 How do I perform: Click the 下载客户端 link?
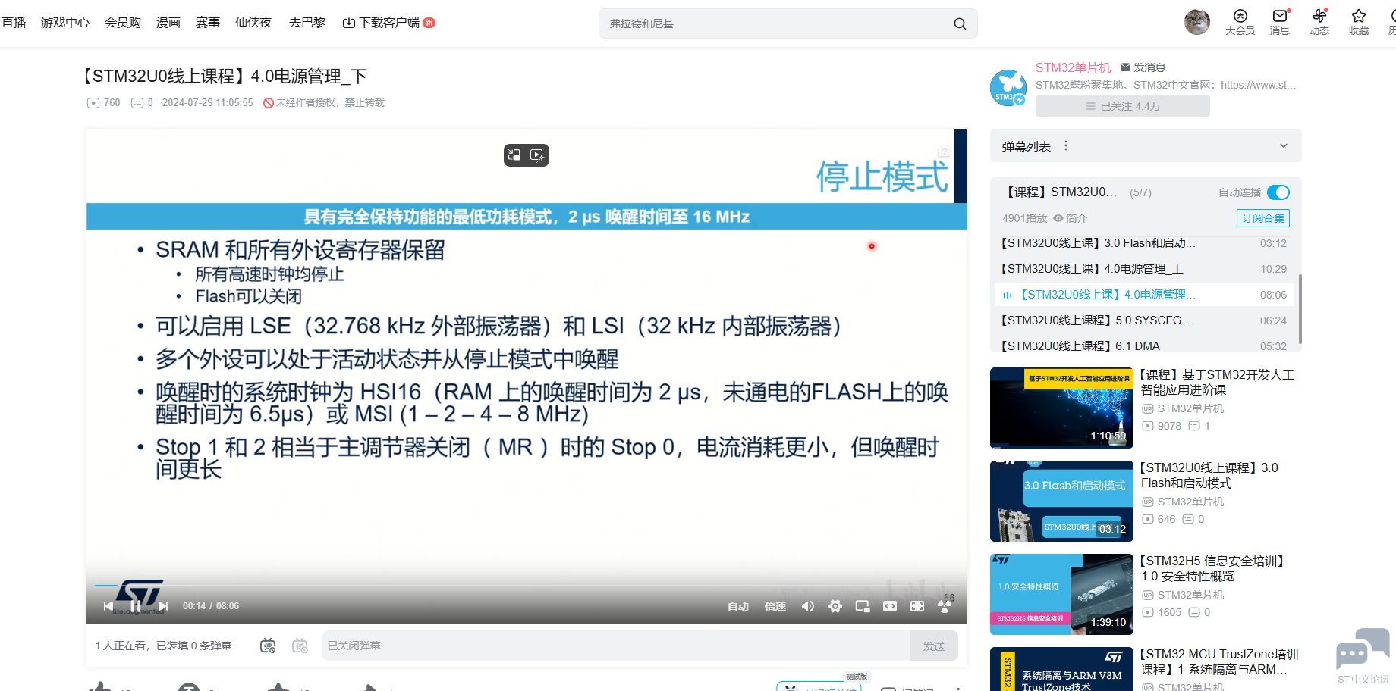[x=389, y=23]
